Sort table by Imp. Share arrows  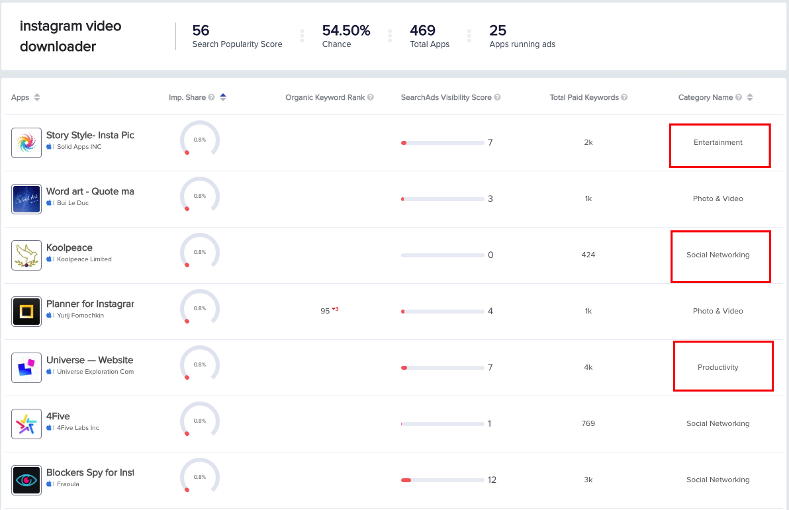(223, 97)
